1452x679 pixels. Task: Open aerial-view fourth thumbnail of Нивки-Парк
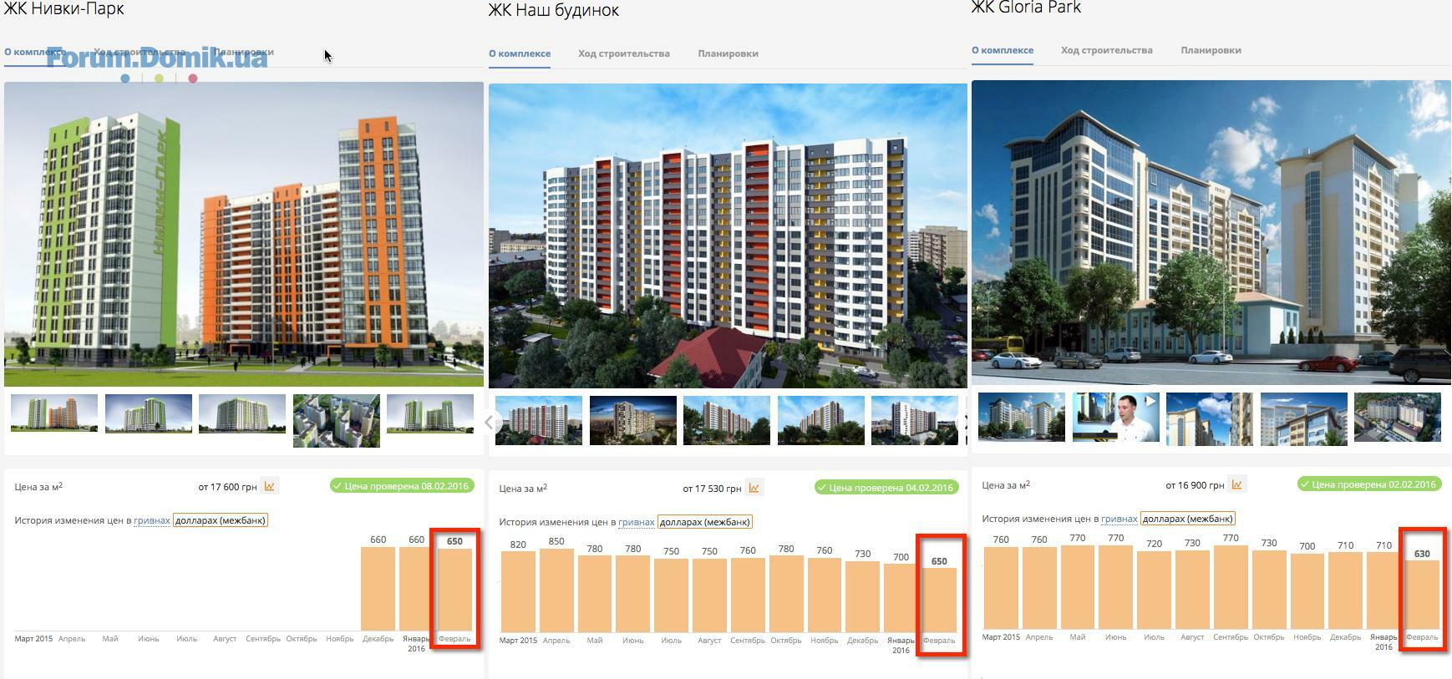click(337, 421)
